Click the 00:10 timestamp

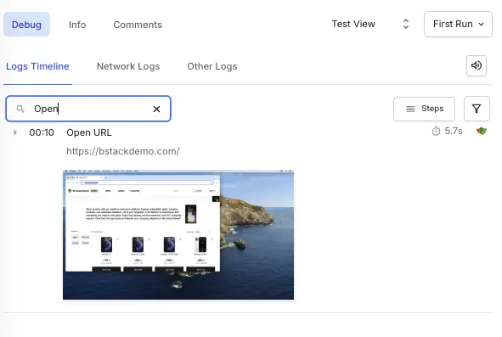[x=42, y=132]
